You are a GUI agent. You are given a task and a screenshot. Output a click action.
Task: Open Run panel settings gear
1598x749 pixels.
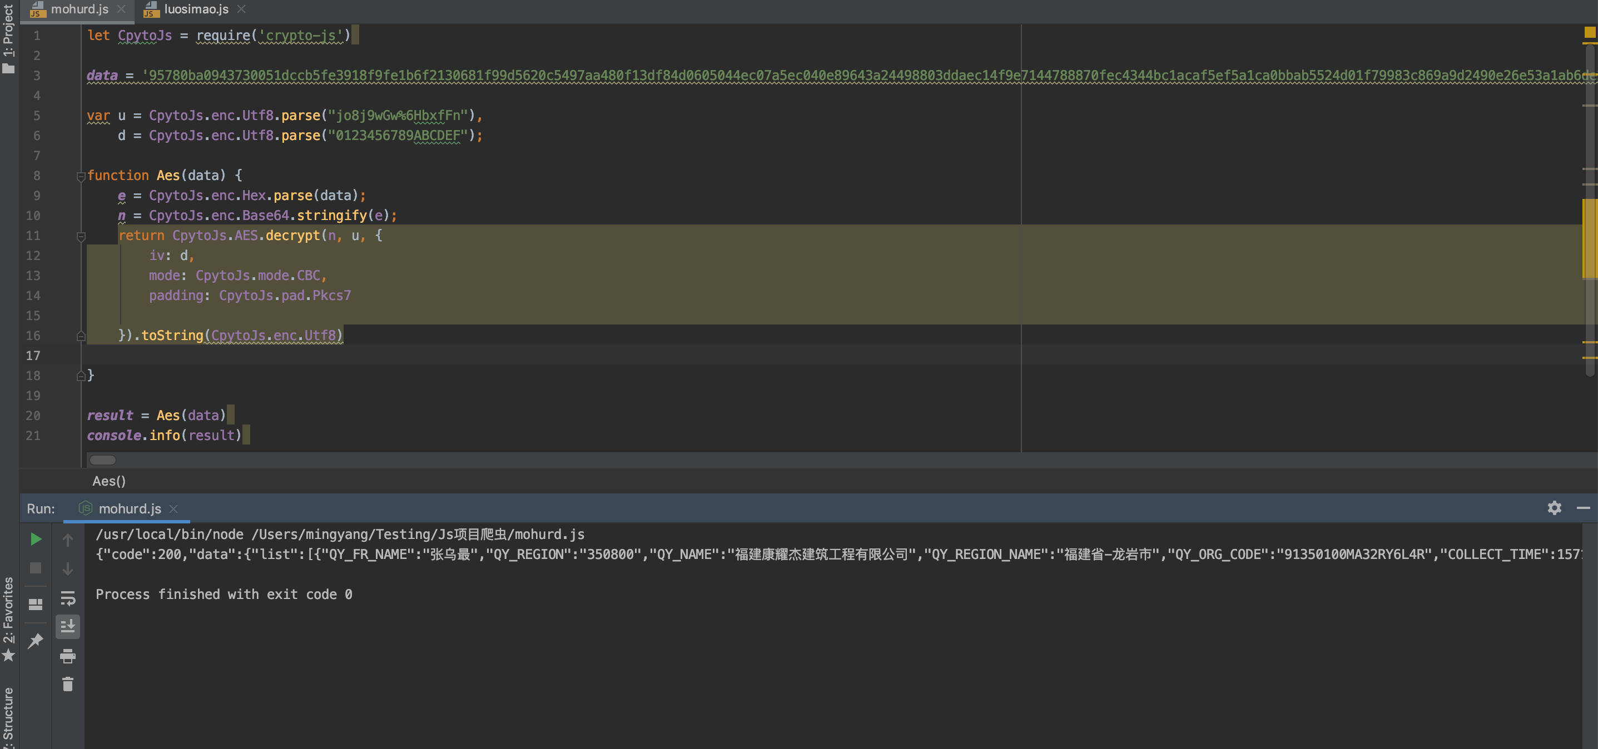(1554, 508)
